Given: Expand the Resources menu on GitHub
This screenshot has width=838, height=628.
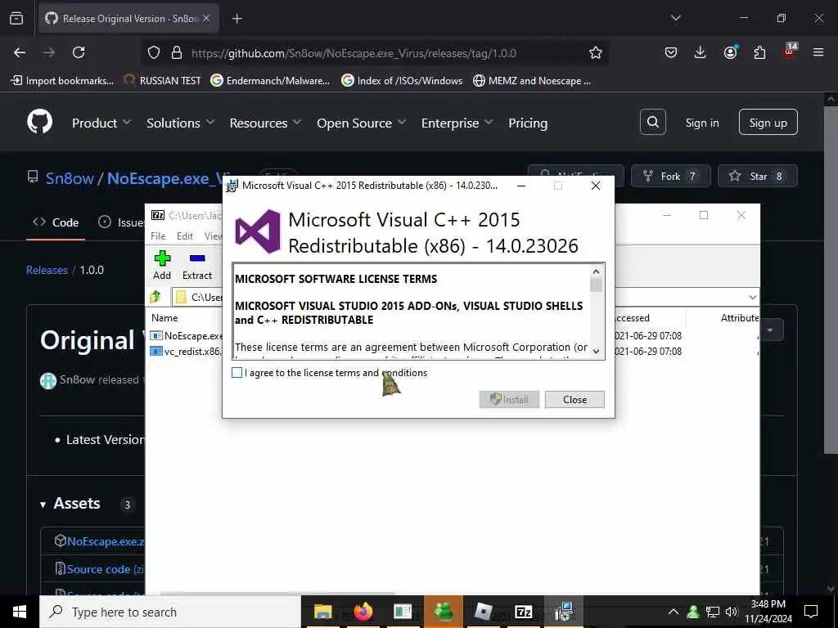Looking at the screenshot, I should (x=266, y=123).
